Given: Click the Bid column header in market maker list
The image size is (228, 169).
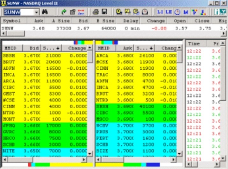Looking at the screenshot, I should [32, 48].
